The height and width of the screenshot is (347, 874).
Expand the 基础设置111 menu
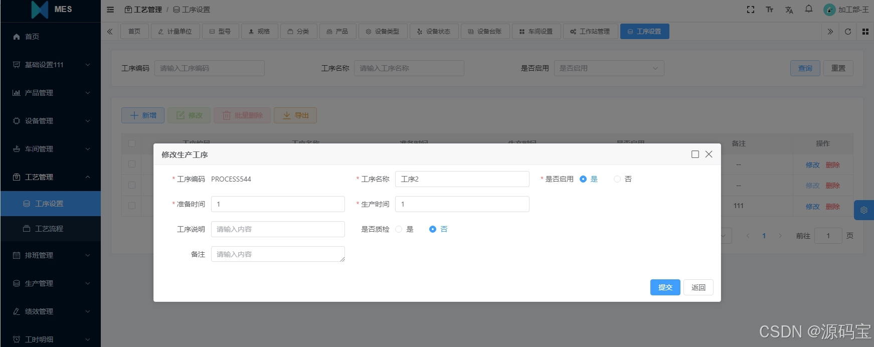[x=88, y=65]
